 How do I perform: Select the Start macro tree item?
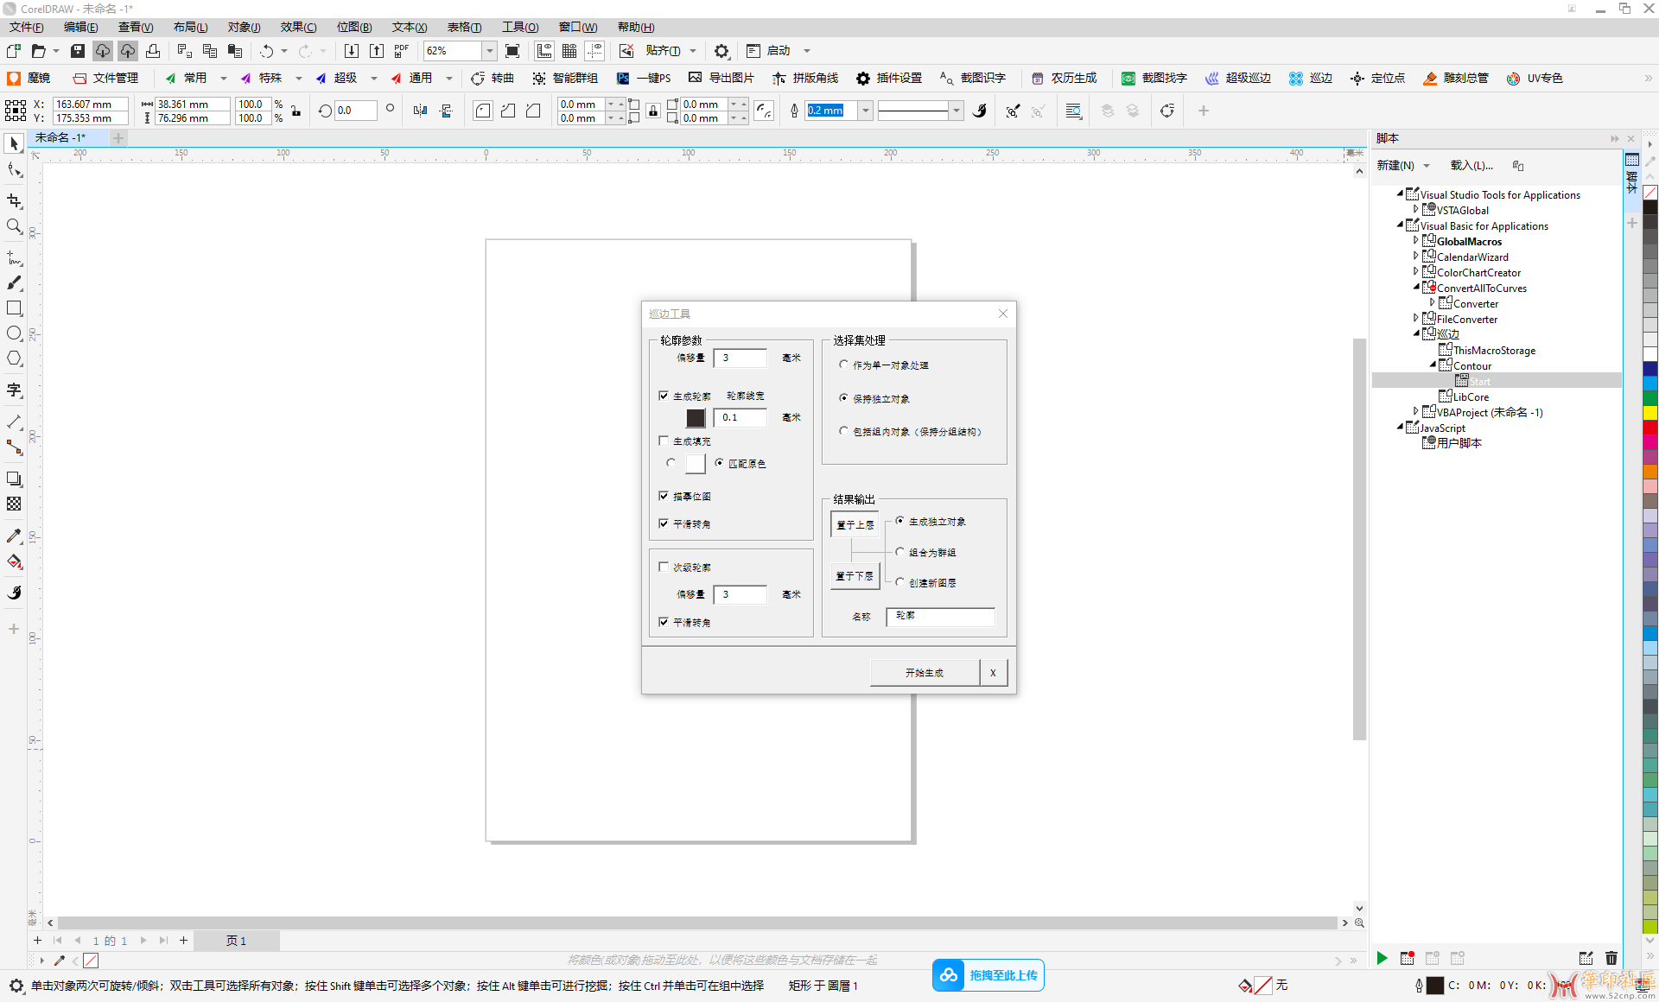(1479, 381)
